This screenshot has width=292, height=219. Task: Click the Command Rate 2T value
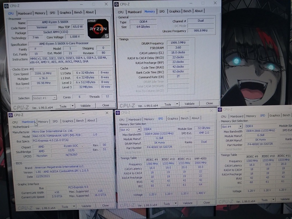point(178,76)
